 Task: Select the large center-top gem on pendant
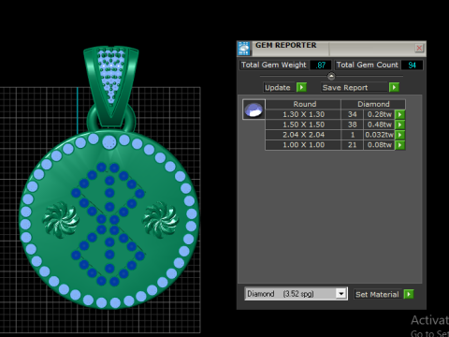(109, 142)
